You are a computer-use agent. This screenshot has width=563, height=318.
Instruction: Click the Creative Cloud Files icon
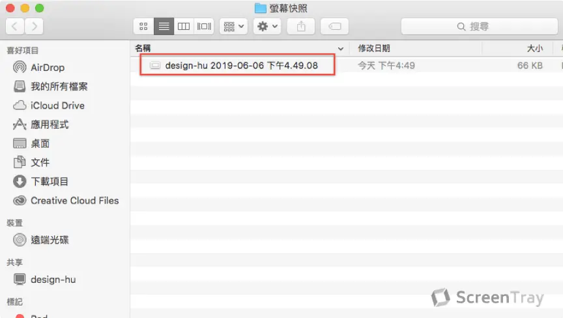click(20, 200)
